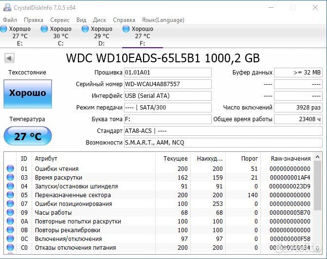
Task: Select disk F: in the drive bar
Action: 142,36
